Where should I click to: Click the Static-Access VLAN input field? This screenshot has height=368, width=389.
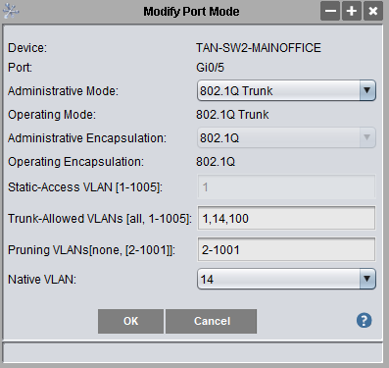click(286, 186)
